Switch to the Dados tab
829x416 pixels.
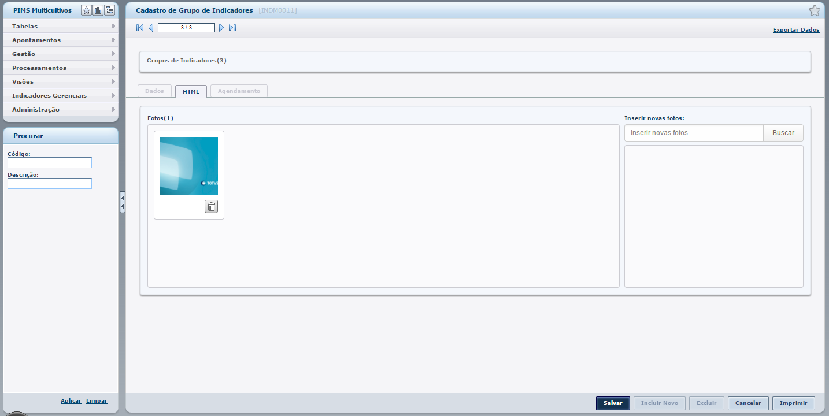click(x=155, y=91)
